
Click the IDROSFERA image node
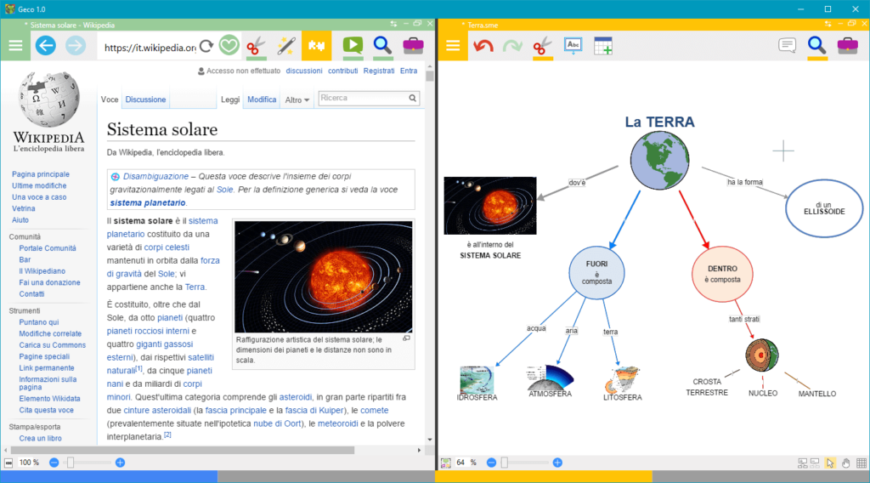(477, 380)
